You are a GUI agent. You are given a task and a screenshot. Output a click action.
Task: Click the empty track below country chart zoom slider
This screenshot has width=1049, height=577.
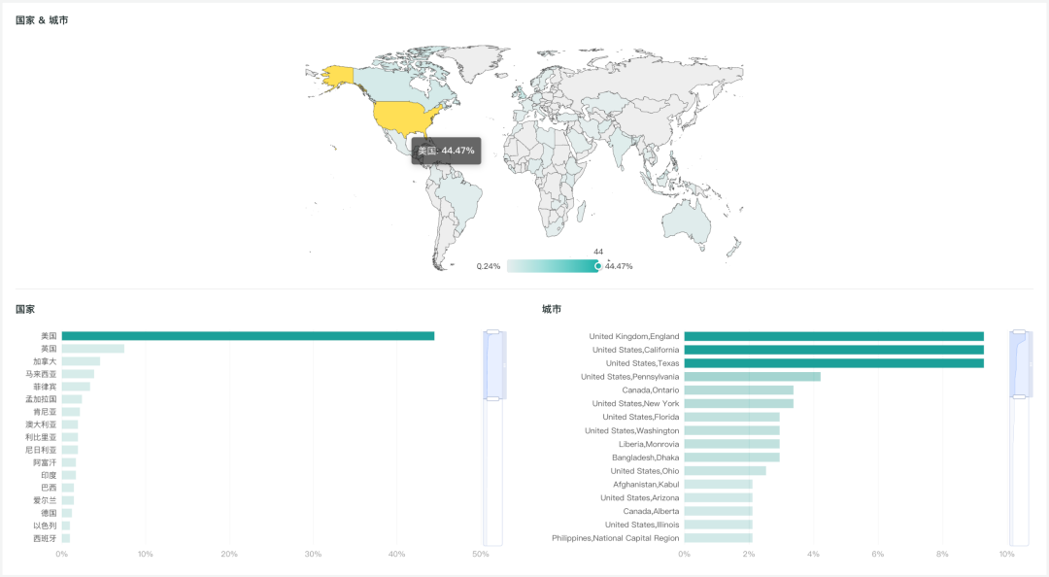pyautogui.click(x=492, y=476)
